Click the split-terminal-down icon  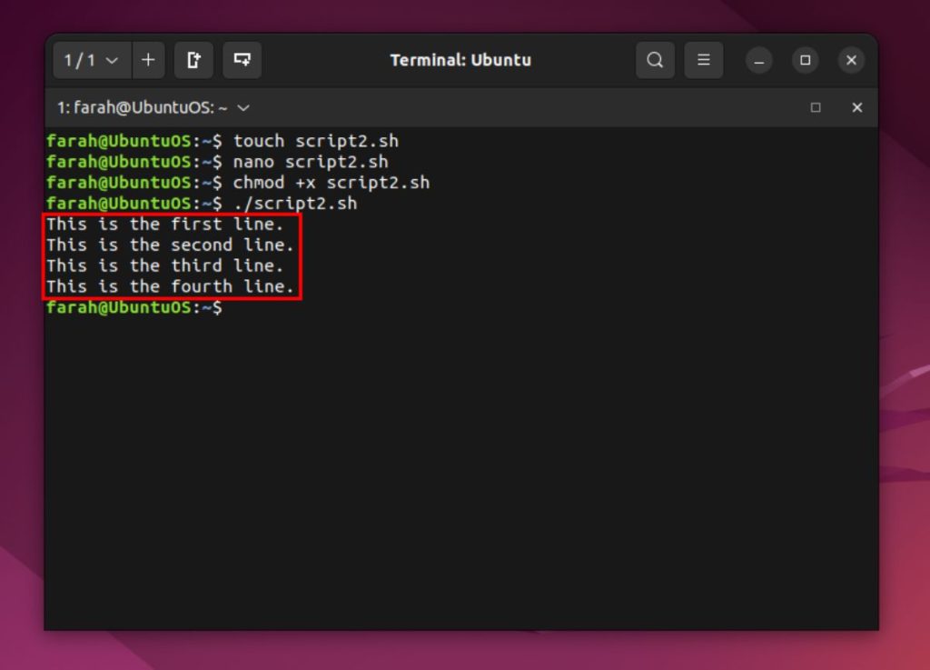[x=242, y=60]
